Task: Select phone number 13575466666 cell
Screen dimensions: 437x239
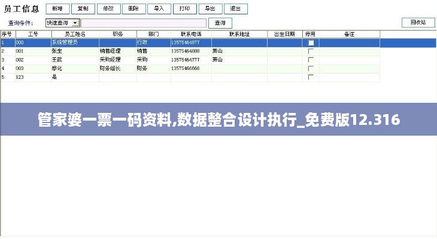Action: (191, 69)
